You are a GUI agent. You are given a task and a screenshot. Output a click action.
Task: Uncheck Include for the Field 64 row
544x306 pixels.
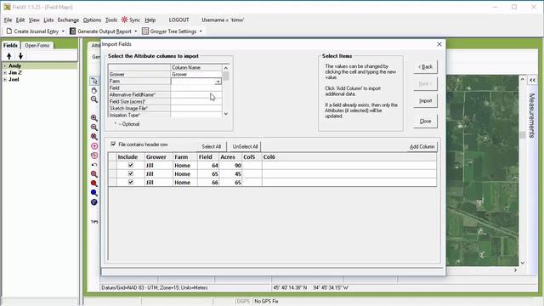(x=131, y=165)
